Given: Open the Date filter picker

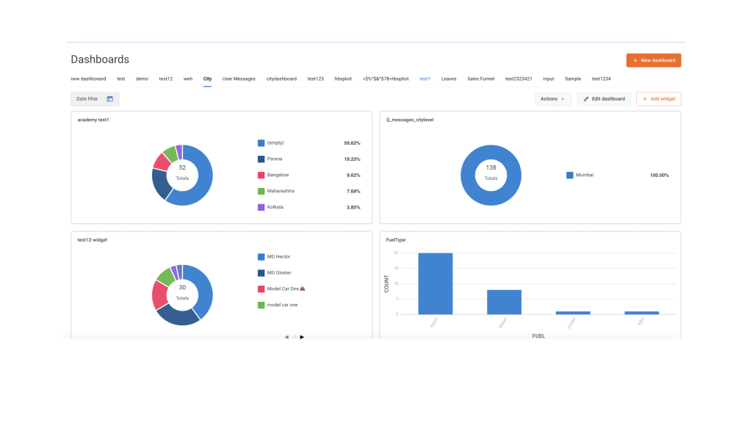Looking at the screenshot, I should coord(94,99).
